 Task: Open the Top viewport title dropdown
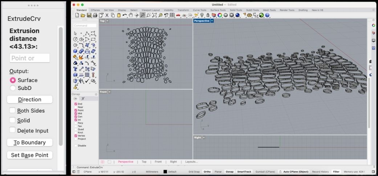point(107,21)
